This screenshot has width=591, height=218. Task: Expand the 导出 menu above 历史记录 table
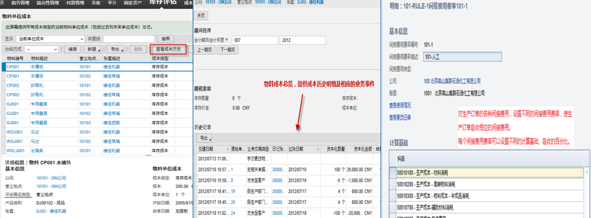coord(204,138)
